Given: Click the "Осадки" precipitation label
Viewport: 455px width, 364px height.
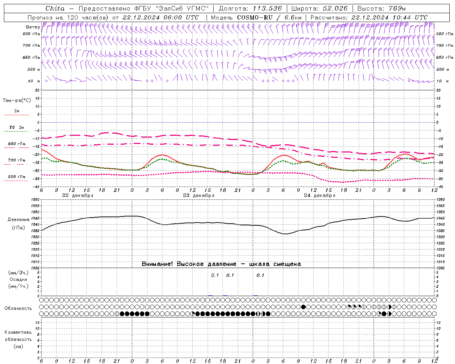Looking at the screenshot, I should [x=18, y=279].
